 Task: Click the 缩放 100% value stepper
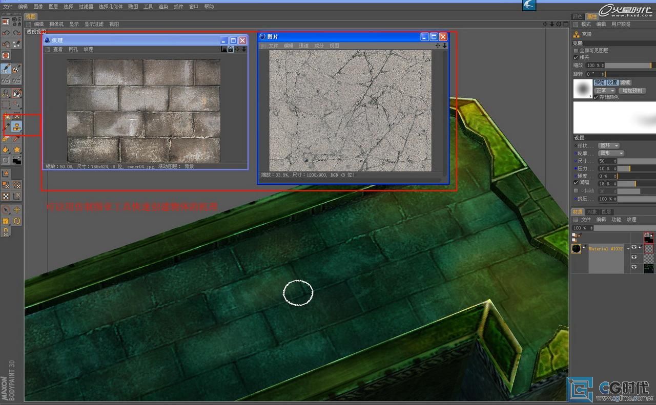point(603,66)
